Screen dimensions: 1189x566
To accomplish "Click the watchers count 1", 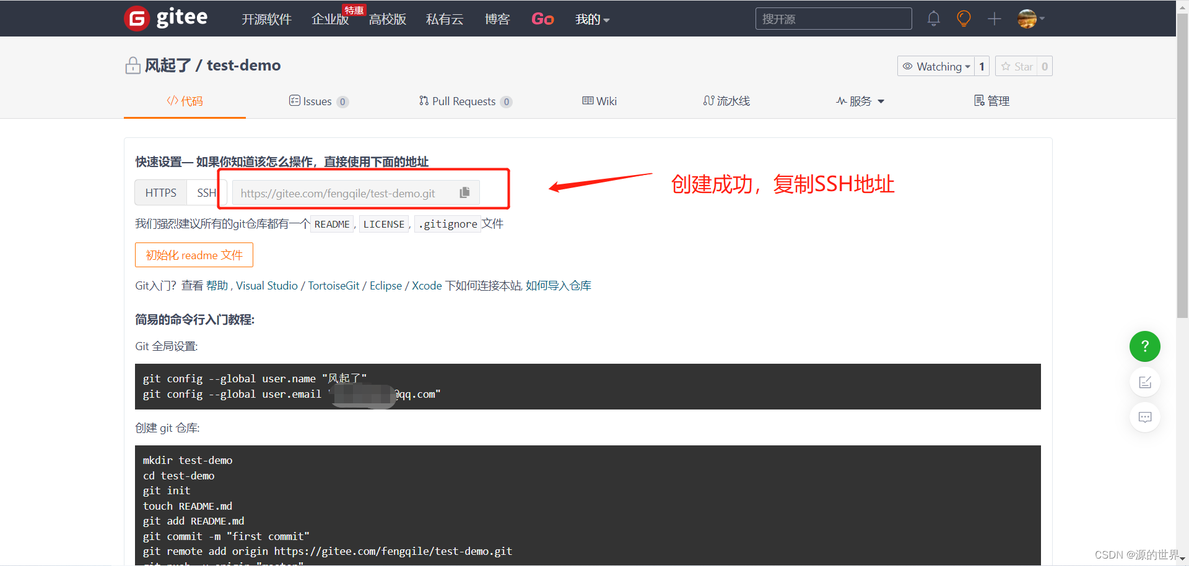I will pyautogui.click(x=982, y=66).
